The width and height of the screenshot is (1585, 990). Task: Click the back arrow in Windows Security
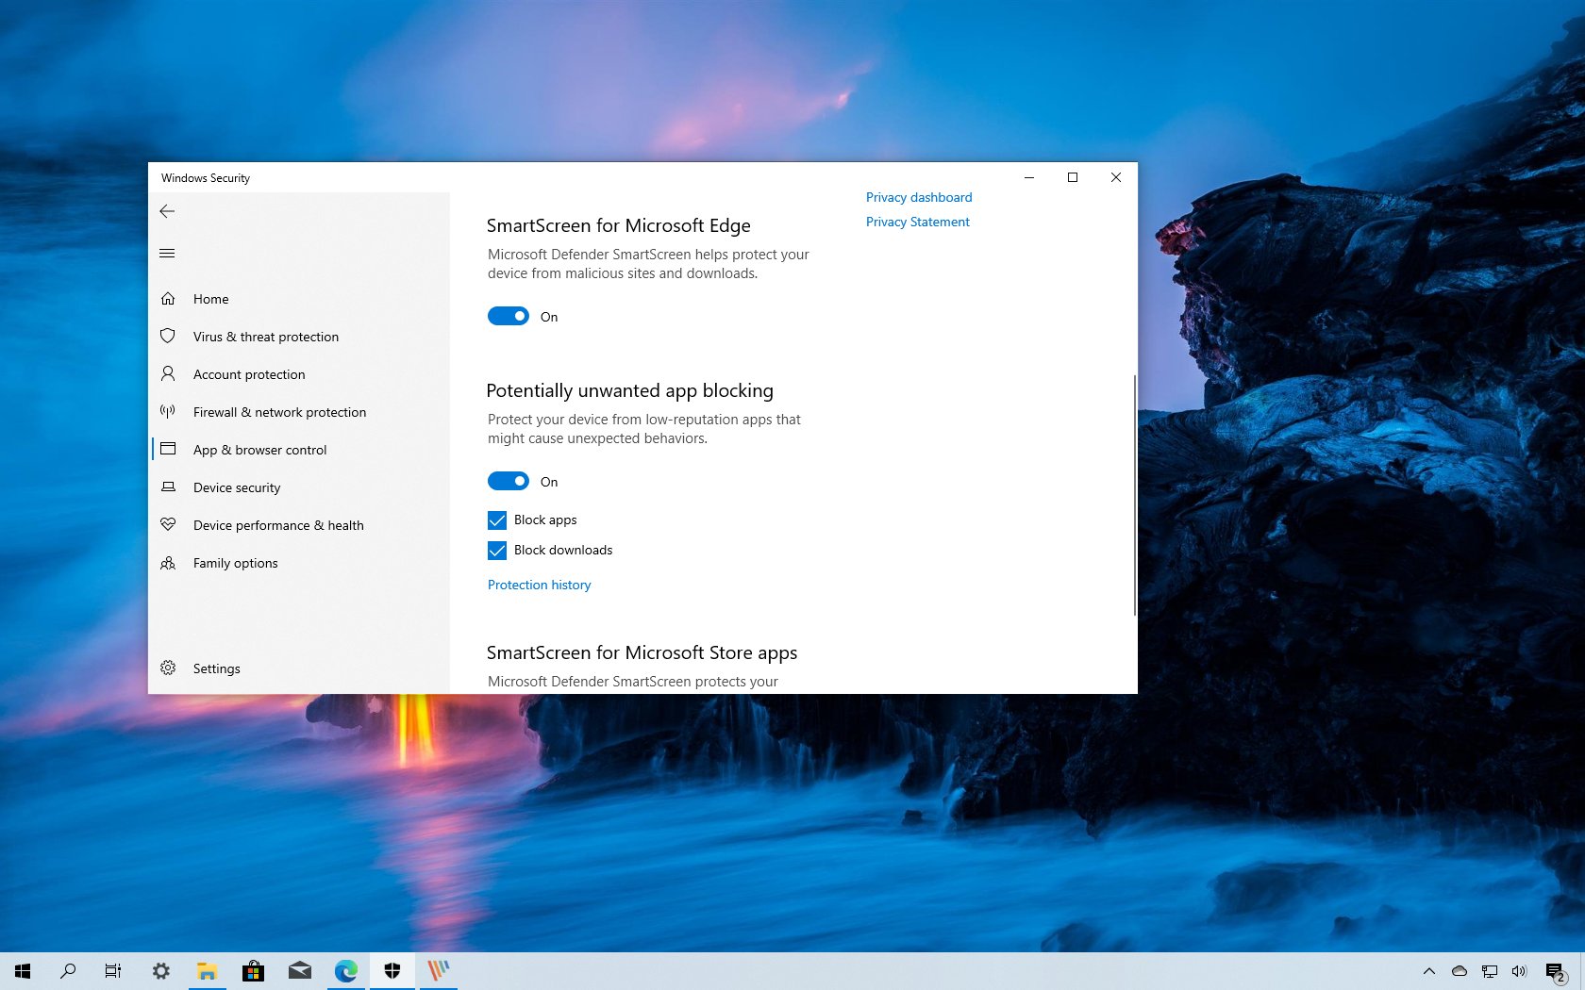tap(167, 211)
